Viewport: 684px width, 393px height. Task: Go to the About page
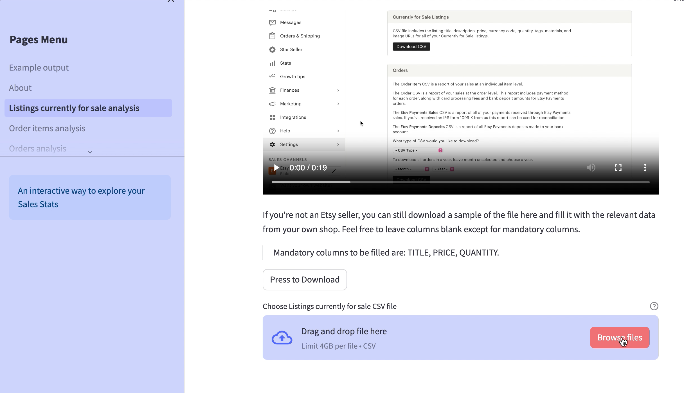(20, 88)
